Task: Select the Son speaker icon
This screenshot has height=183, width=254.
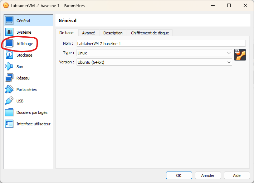Action: point(9,67)
